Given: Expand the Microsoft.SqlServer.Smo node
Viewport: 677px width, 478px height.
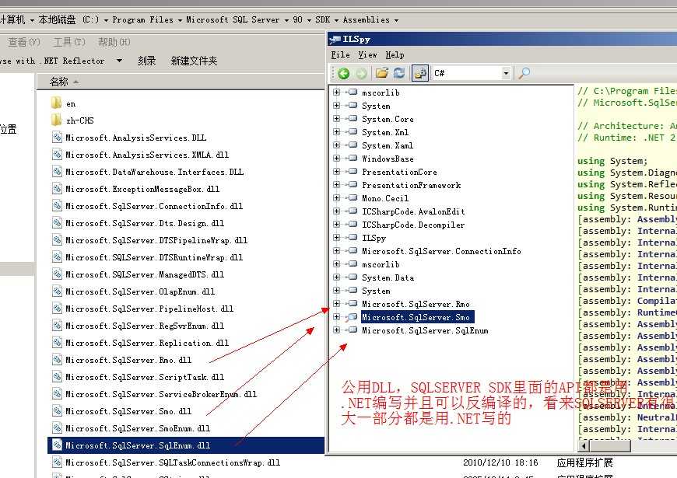Looking at the screenshot, I should point(337,317).
